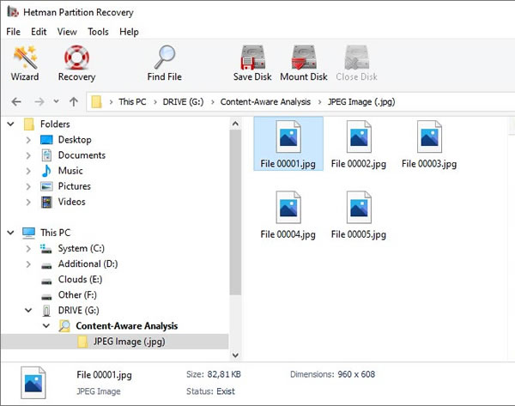Expand the System (C:) drive node
Image resolution: width=515 pixels, height=406 pixels.
tap(28, 249)
